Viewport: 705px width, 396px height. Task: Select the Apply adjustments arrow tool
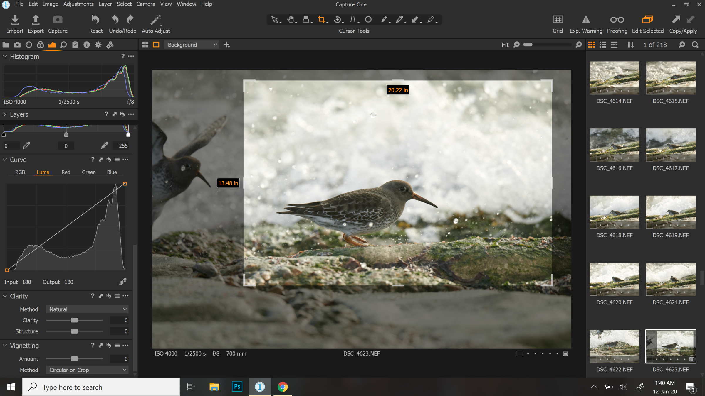(415, 20)
